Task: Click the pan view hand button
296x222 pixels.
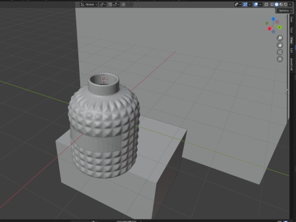Action: 280,45
